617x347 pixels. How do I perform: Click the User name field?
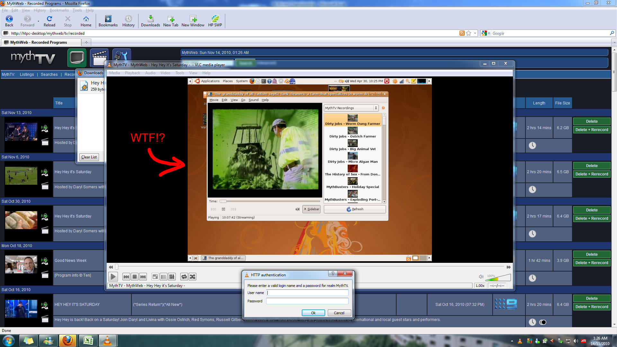307,293
